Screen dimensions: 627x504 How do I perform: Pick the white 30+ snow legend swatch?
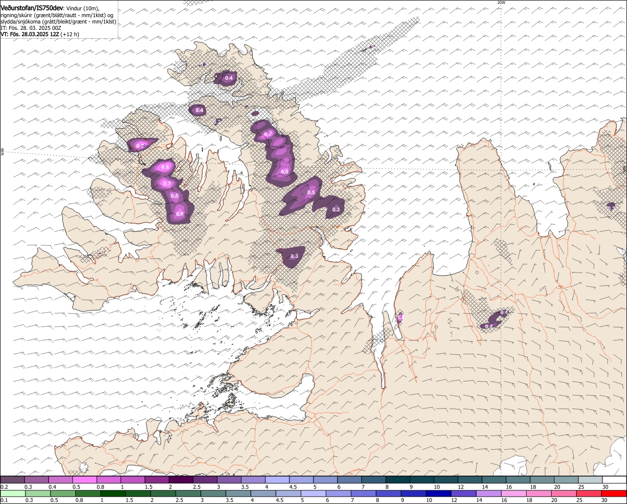coord(615,480)
